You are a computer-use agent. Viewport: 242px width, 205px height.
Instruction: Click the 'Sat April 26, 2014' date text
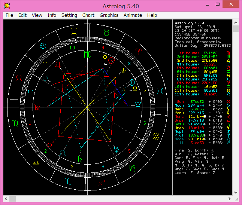point(195,27)
